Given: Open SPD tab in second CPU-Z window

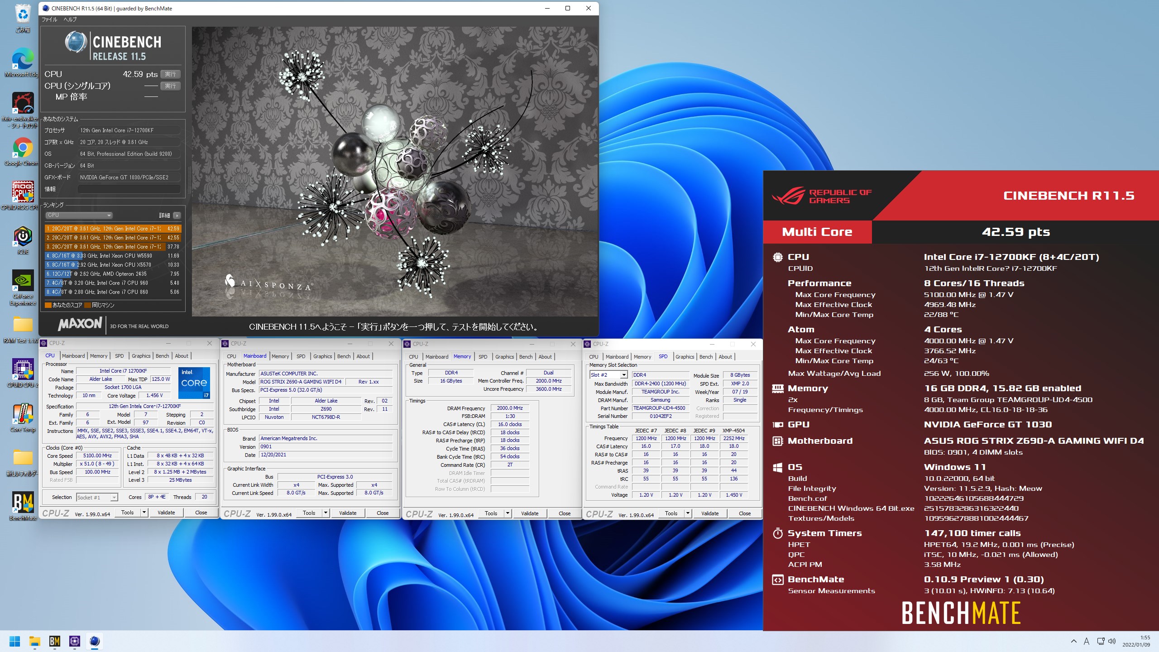Looking at the screenshot, I should (301, 356).
